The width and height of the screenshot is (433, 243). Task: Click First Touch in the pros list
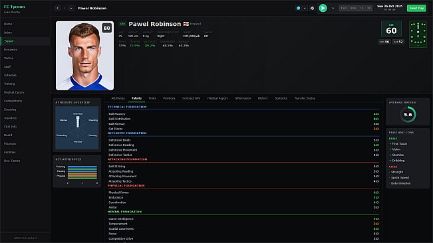399,144
